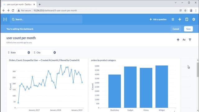Click the plus icon in top navigation bar

point(180,19)
